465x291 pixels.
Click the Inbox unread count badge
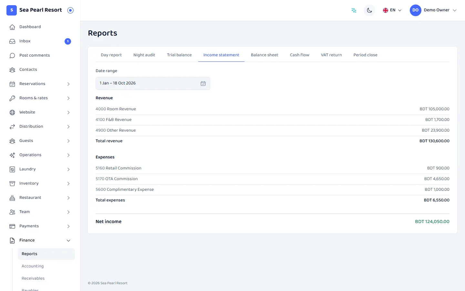68,41
